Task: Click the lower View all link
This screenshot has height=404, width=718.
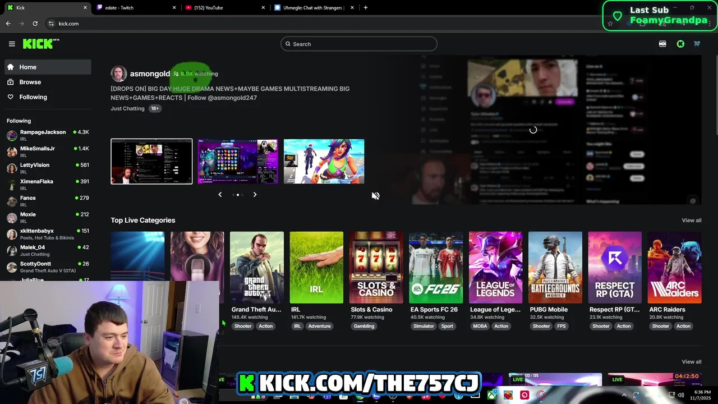Action: pos(692,362)
